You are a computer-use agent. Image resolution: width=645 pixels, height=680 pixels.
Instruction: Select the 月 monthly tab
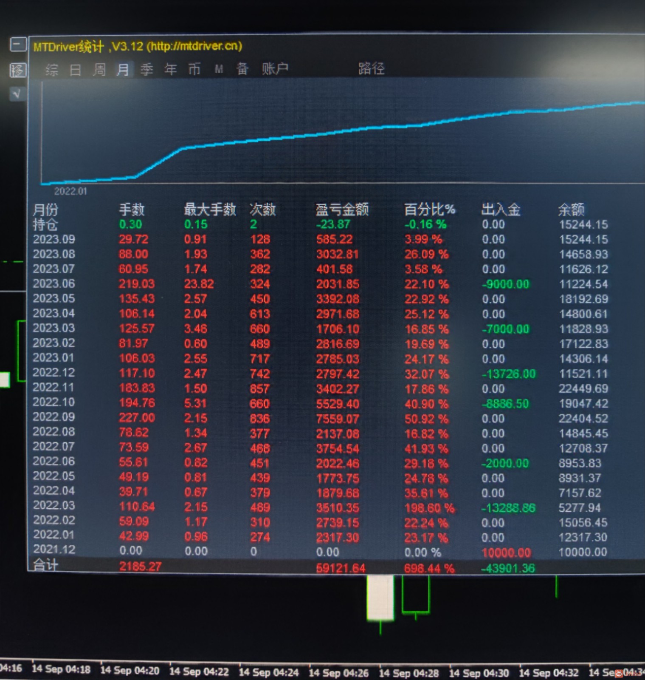(123, 69)
